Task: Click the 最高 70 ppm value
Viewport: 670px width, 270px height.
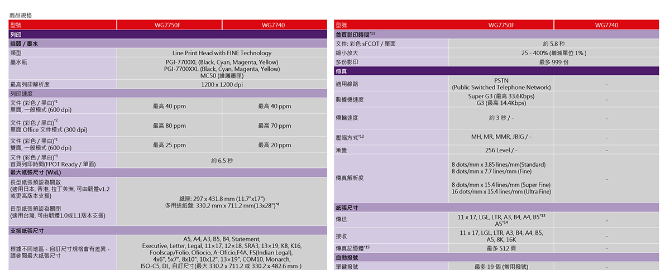Action: click(x=274, y=126)
